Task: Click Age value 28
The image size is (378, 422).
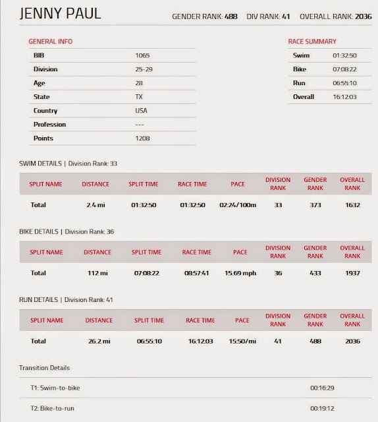Action: (139, 83)
